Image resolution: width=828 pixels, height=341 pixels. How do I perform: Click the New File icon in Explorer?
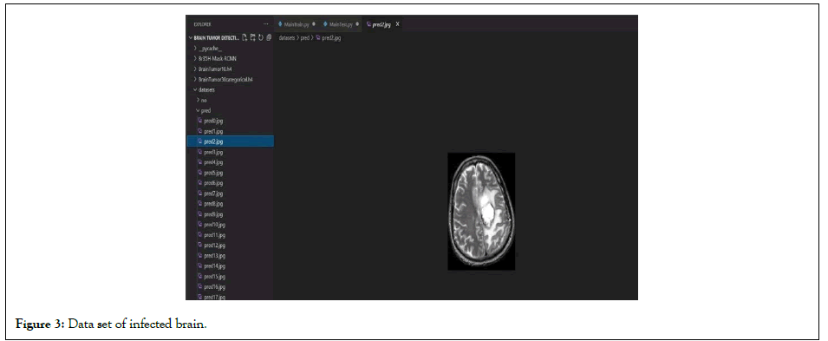[245, 37]
